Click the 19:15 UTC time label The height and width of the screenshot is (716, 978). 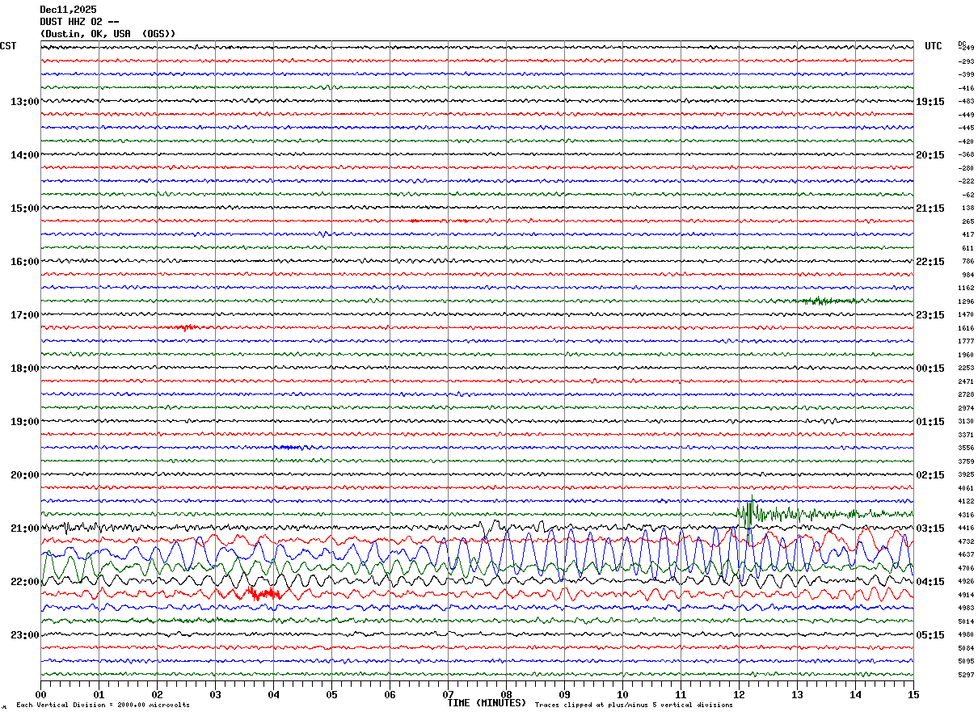click(930, 102)
